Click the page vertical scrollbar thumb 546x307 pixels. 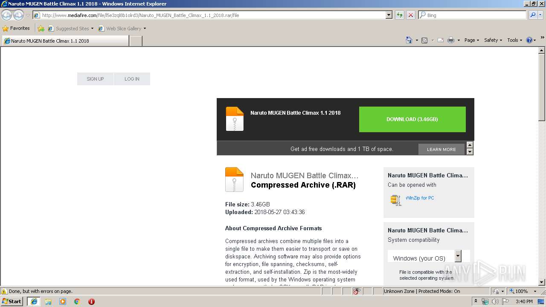tap(542, 87)
